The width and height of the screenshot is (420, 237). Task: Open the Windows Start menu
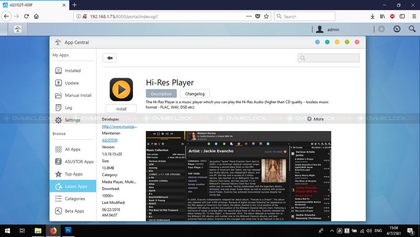pyautogui.click(x=7, y=231)
